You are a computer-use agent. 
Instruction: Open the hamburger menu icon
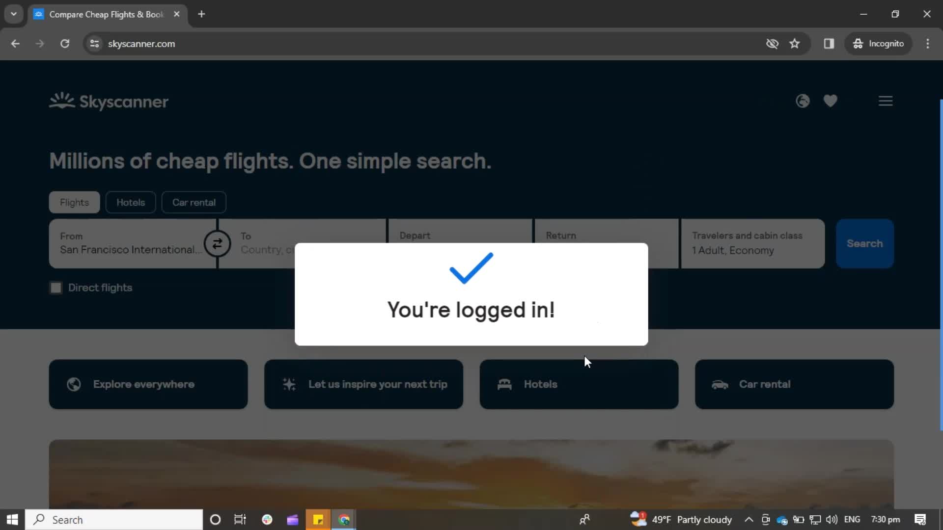886,101
